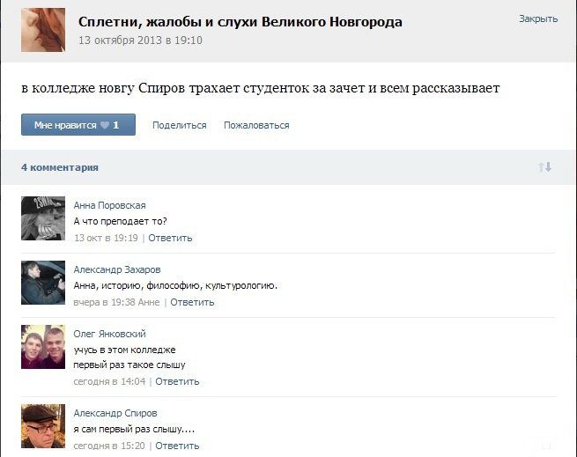Open Анна Поровская's profile name link
The height and width of the screenshot is (457, 577).
point(109,205)
